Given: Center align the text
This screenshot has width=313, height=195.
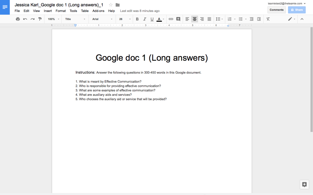Looking at the screenshot, I should pos(194,19).
